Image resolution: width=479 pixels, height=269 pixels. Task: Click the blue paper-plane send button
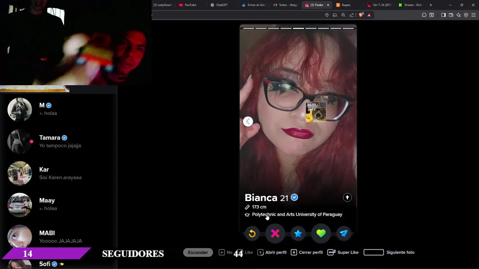click(x=344, y=234)
